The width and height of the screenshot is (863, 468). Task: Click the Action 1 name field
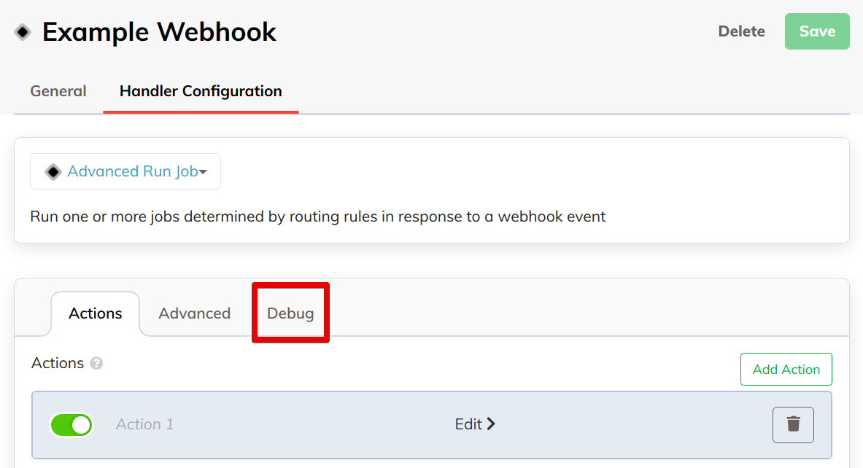pos(144,424)
